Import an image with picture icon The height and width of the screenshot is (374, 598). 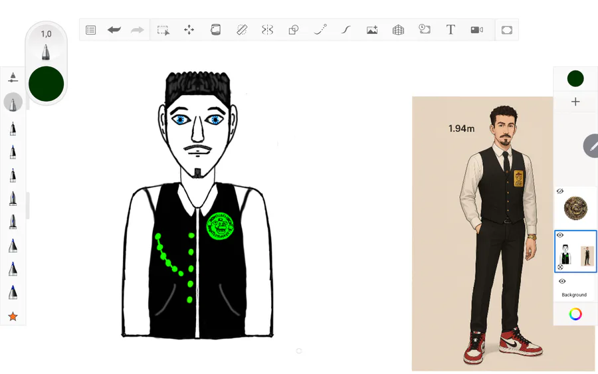click(372, 30)
